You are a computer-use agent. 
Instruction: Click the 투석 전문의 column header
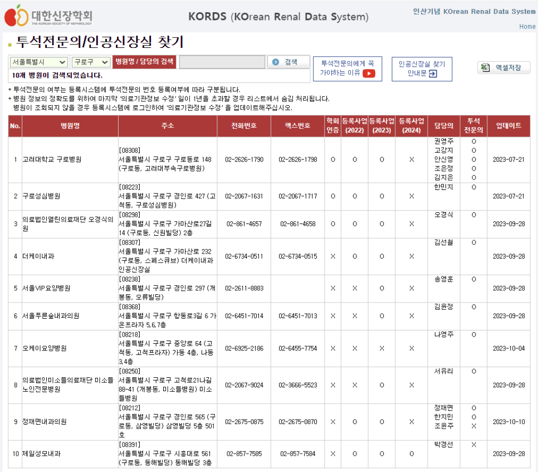click(473, 125)
